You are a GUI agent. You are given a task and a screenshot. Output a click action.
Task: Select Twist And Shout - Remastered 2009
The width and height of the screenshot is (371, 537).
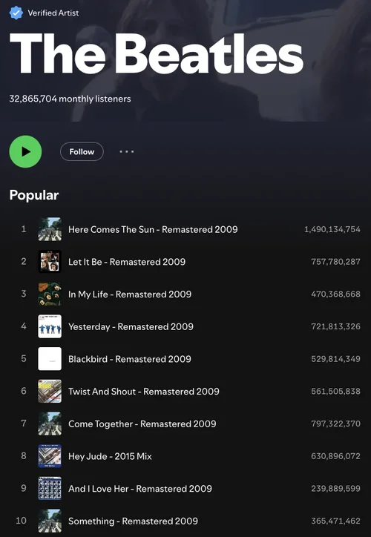click(x=143, y=392)
